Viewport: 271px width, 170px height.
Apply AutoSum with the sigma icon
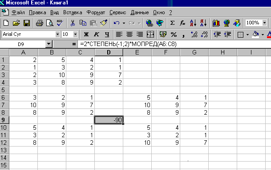[x=172, y=23]
